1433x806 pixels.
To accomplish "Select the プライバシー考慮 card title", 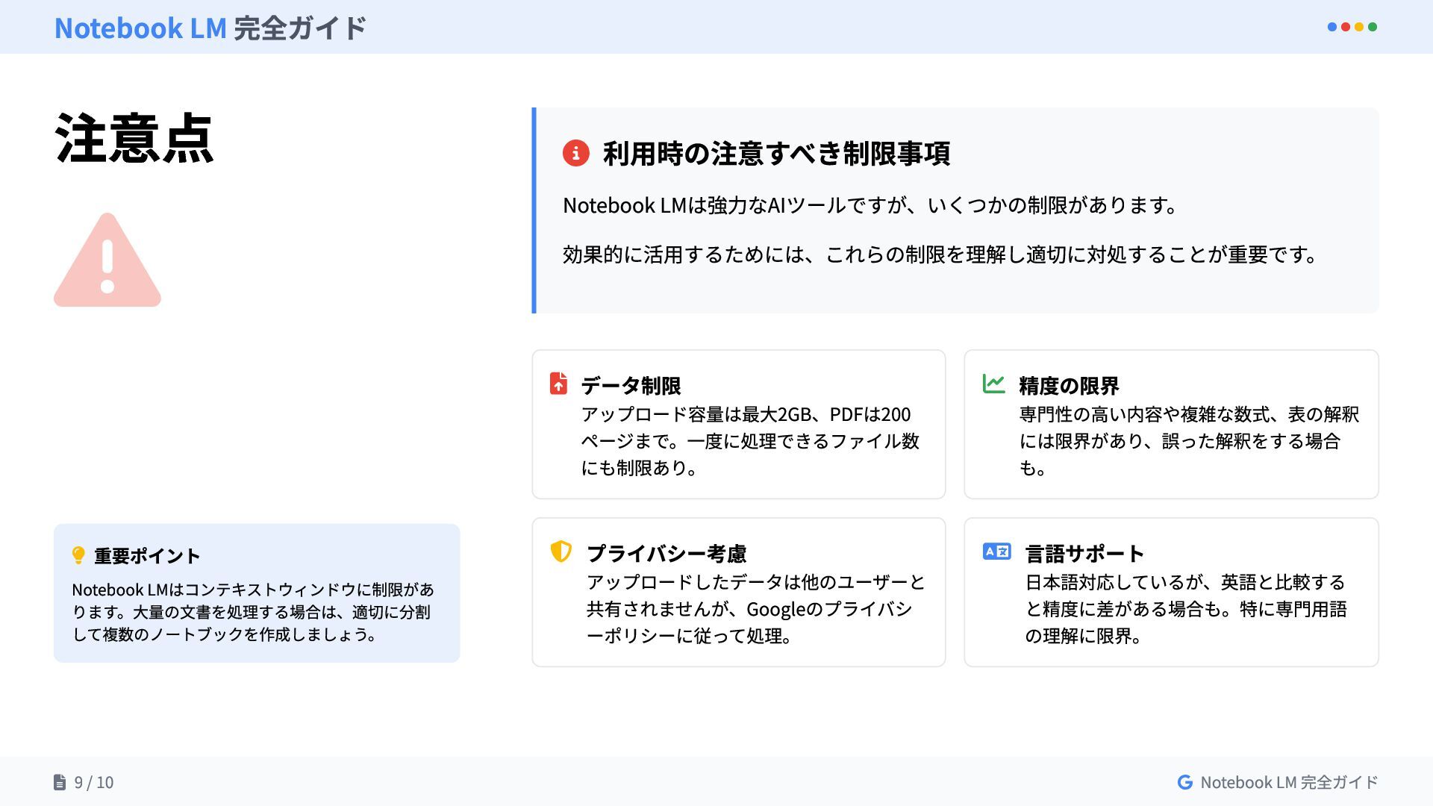I will click(x=666, y=554).
